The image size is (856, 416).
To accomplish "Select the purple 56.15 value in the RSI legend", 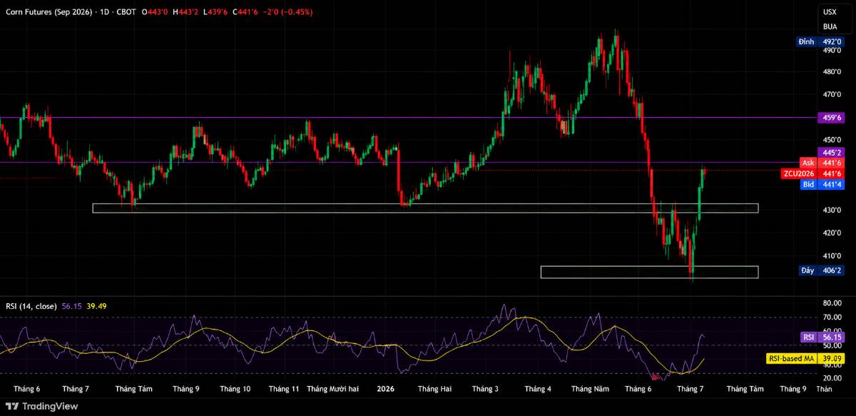I will click(x=71, y=306).
